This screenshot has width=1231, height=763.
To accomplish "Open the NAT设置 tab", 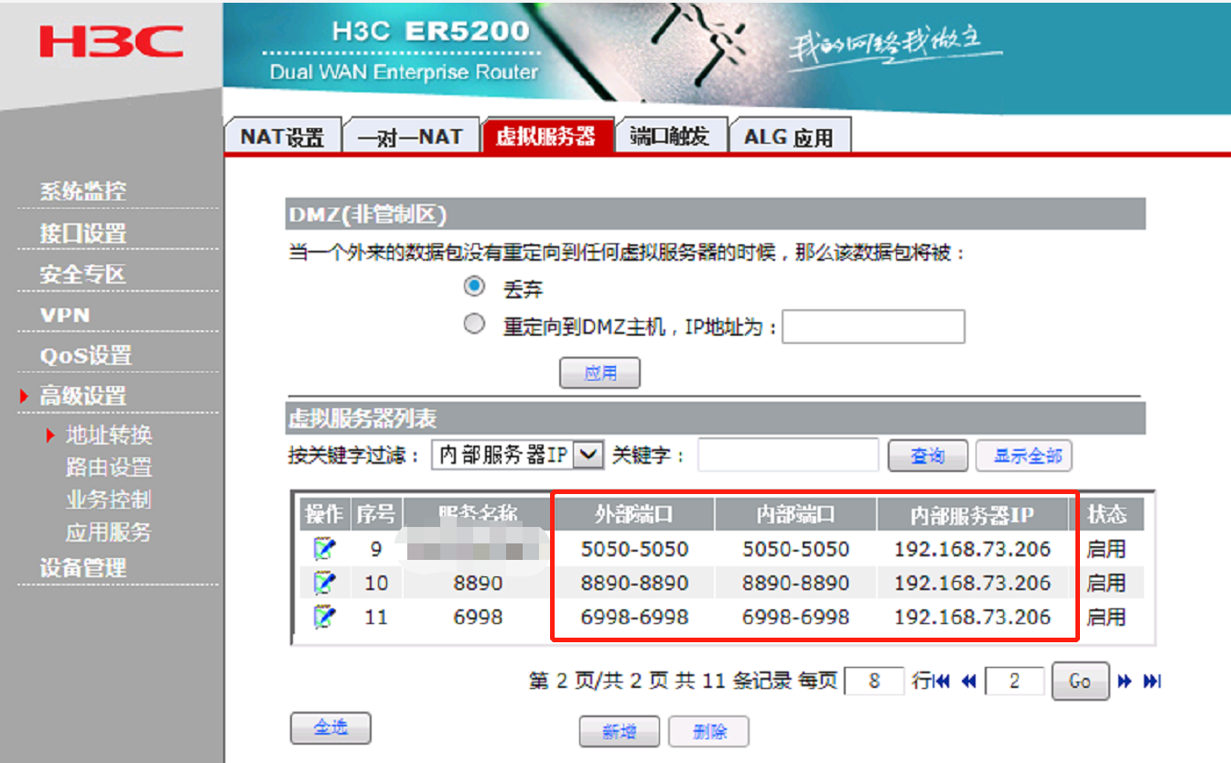I will coord(282,136).
